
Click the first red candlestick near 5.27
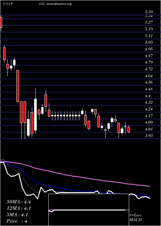[x=1, y=23]
